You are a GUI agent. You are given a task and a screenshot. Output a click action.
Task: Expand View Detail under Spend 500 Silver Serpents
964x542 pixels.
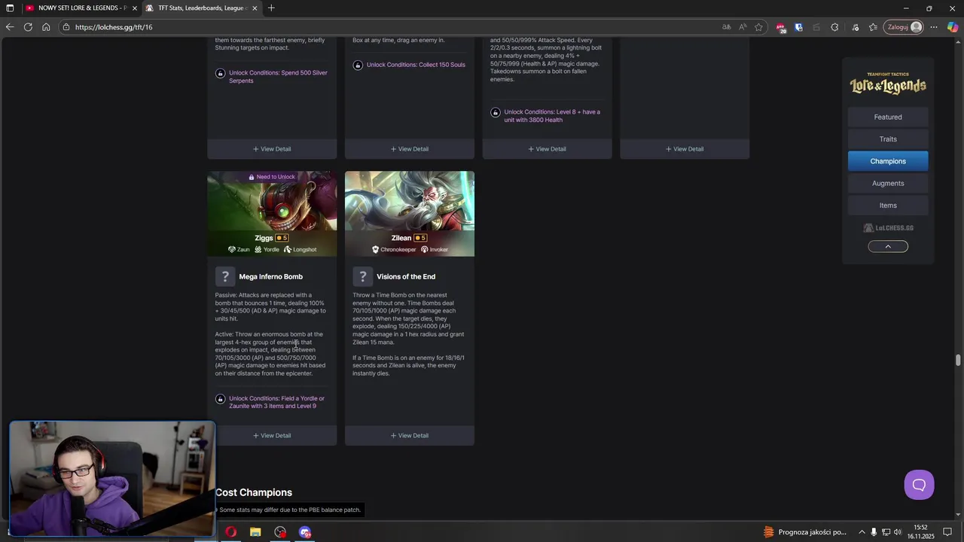(272, 149)
